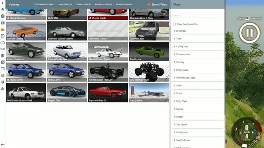This screenshot has height=148, width=264.
Task: Click the Load Default button
Action: 65,5
